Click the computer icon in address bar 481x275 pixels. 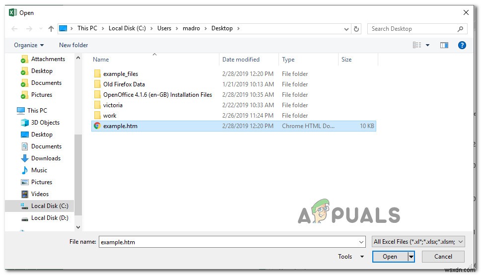click(x=63, y=29)
